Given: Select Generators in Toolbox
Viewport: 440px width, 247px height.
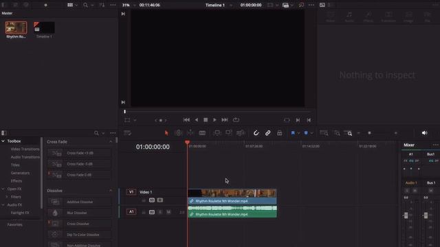Looking at the screenshot, I should 20,173.
